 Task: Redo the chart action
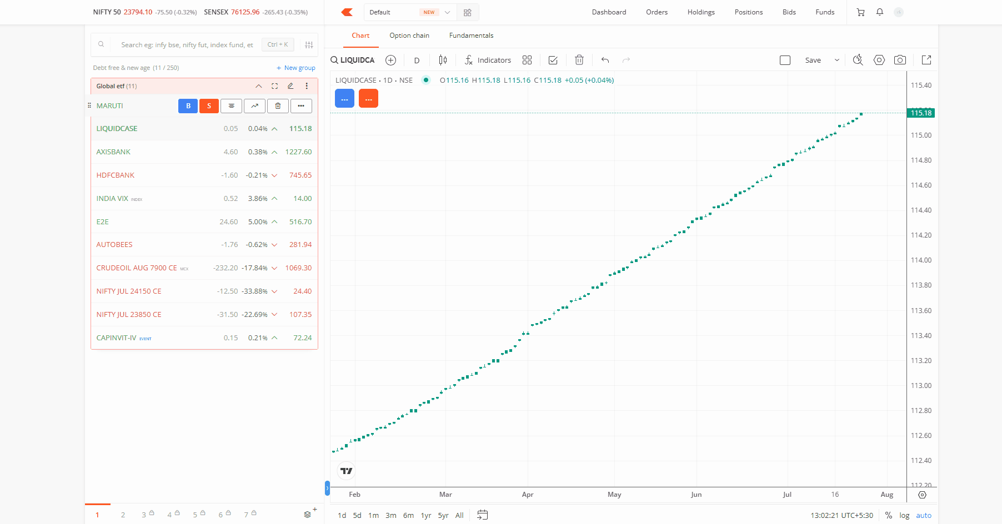pyautogui.click(x=627, y=60)
